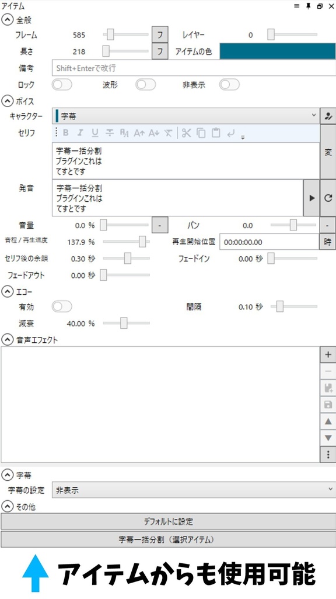Toggle the 非表示 switch
Viewport: 336px width, 599px height.
tap(229, 84)
